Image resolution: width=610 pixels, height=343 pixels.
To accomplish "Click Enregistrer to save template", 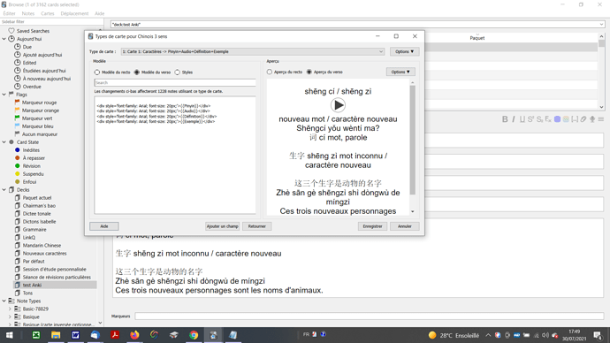I will coord(372,226).
